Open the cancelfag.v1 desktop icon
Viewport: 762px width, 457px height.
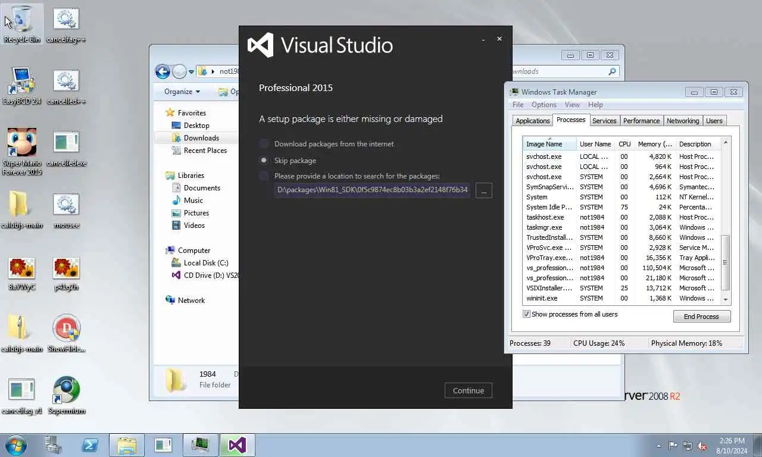[x=22, y=395]
